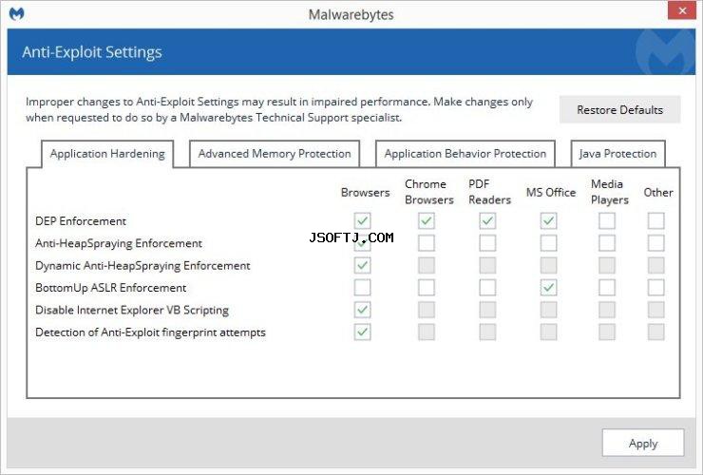The width and height of the screenshot is (703, 475).
Task: Uncheck DEP Enforcement for MS Office
Action: pyautogui.click(x=548, y=220)
